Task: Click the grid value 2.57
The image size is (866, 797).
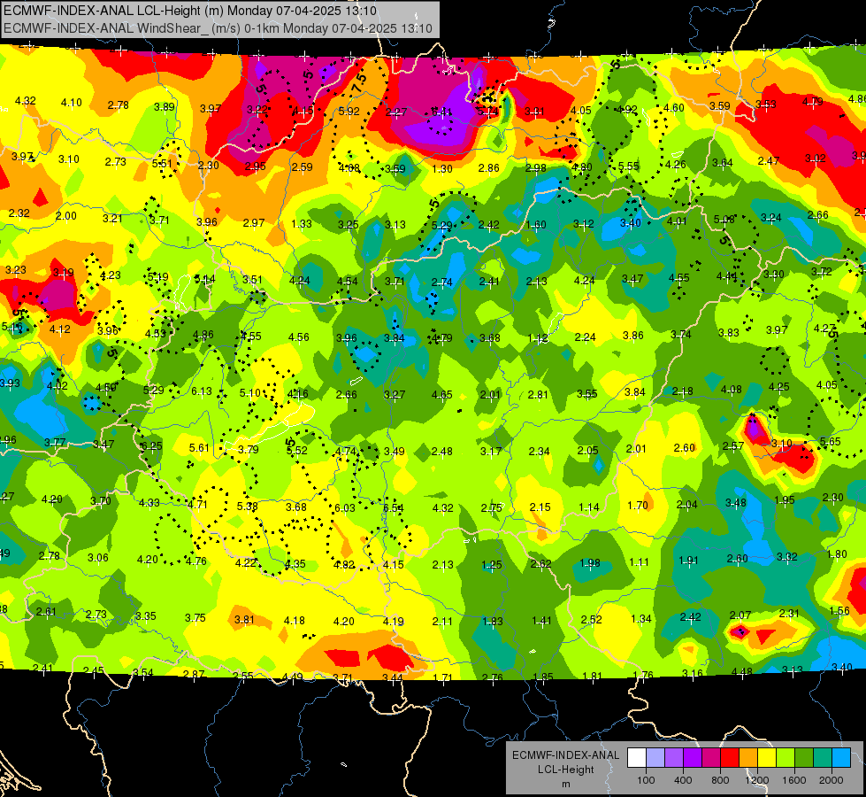Action: 733,445
